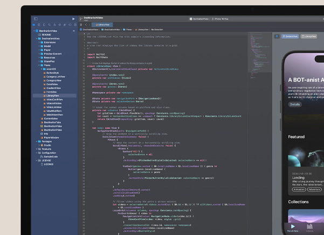
Task: Open the Bookmark navigator
Action: pyautogui.click(x=44, y=25)
